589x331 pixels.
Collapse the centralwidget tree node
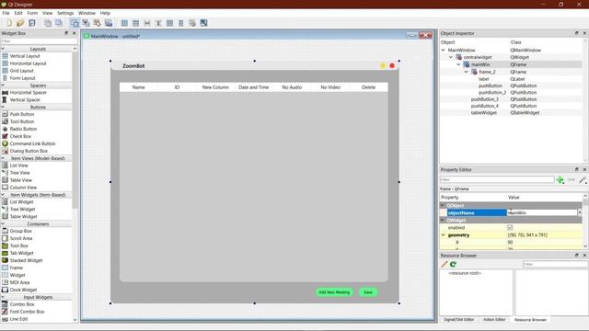(451, 57)
